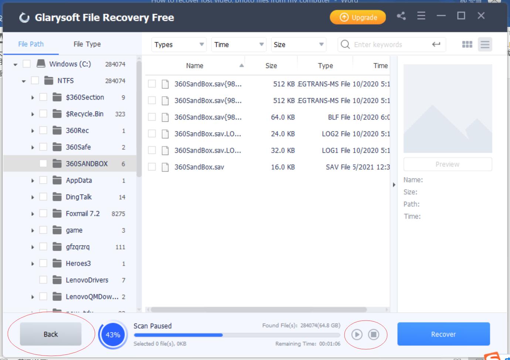
Task: Select the Windows (C:) drive checkbox
Action: click(x=27, y=64)
